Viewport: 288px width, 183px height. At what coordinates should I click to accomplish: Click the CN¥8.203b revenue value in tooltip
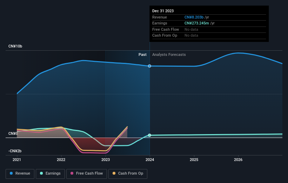(x=194, y=17)
